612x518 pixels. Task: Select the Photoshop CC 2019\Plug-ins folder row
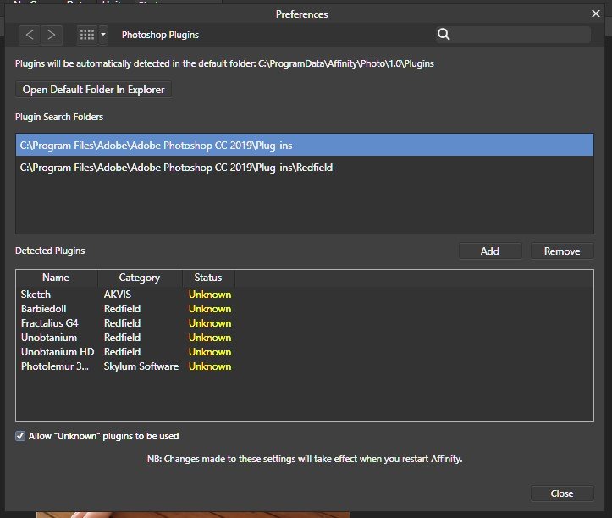tap(305, 146)
